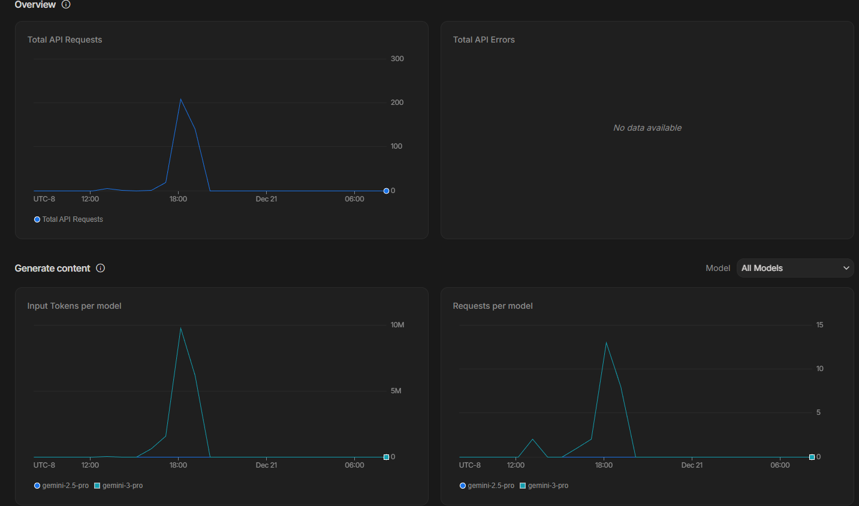The height and width of the screenshot is (506, 859).
Task: Click the peak of the Requests per model line
Action: coord(606,343)
